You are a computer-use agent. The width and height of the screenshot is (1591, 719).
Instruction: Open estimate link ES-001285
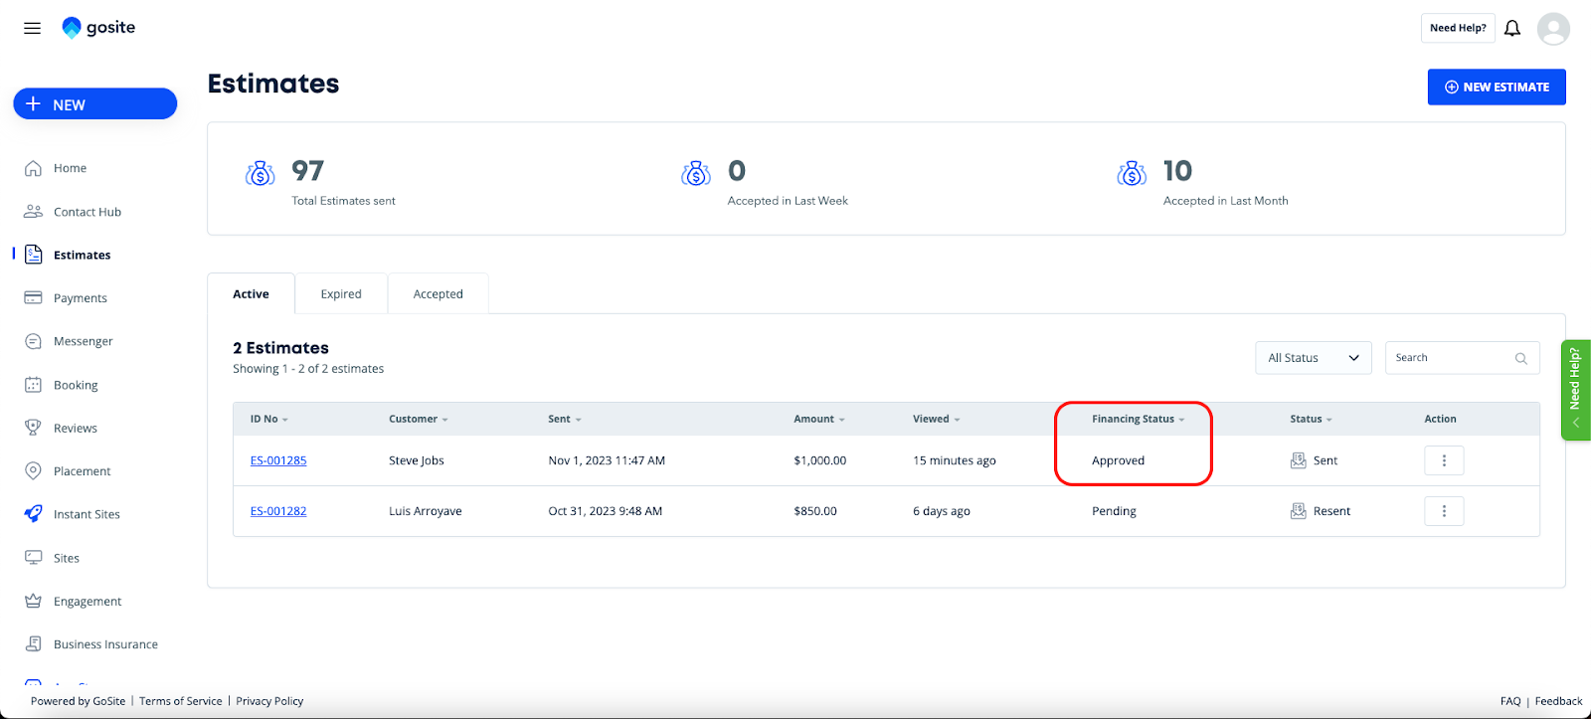(x=278, y=460)
